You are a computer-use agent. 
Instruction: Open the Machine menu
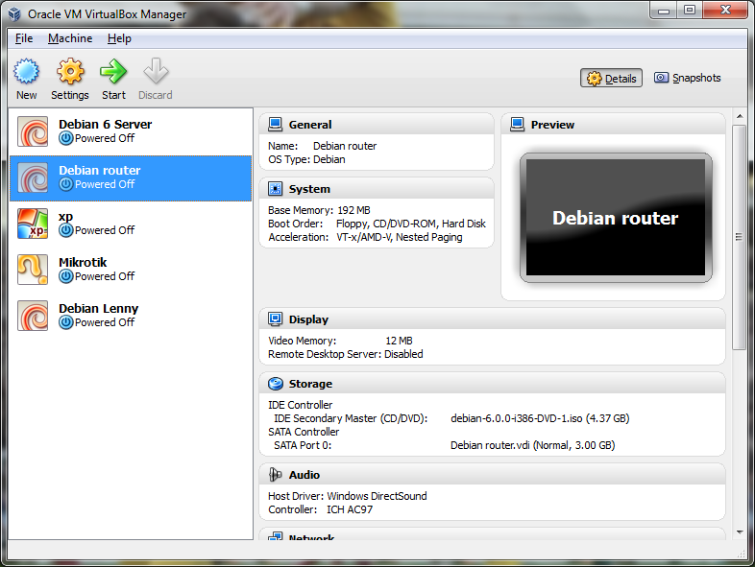(70, 38)
